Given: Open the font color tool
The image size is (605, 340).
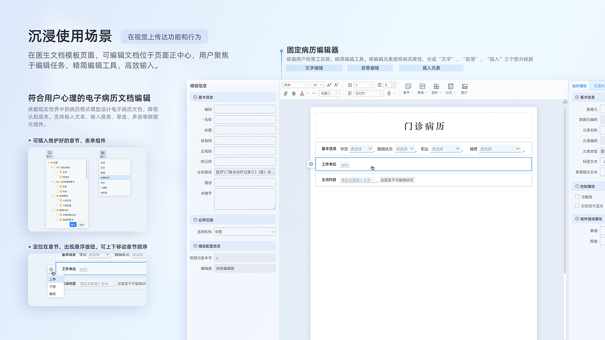Looking at the screenshot, I should (x=302, y=93).
